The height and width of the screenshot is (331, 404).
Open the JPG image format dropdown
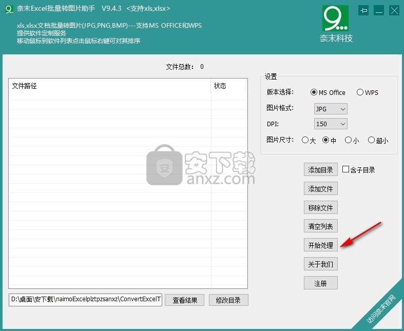click(331, 109)
